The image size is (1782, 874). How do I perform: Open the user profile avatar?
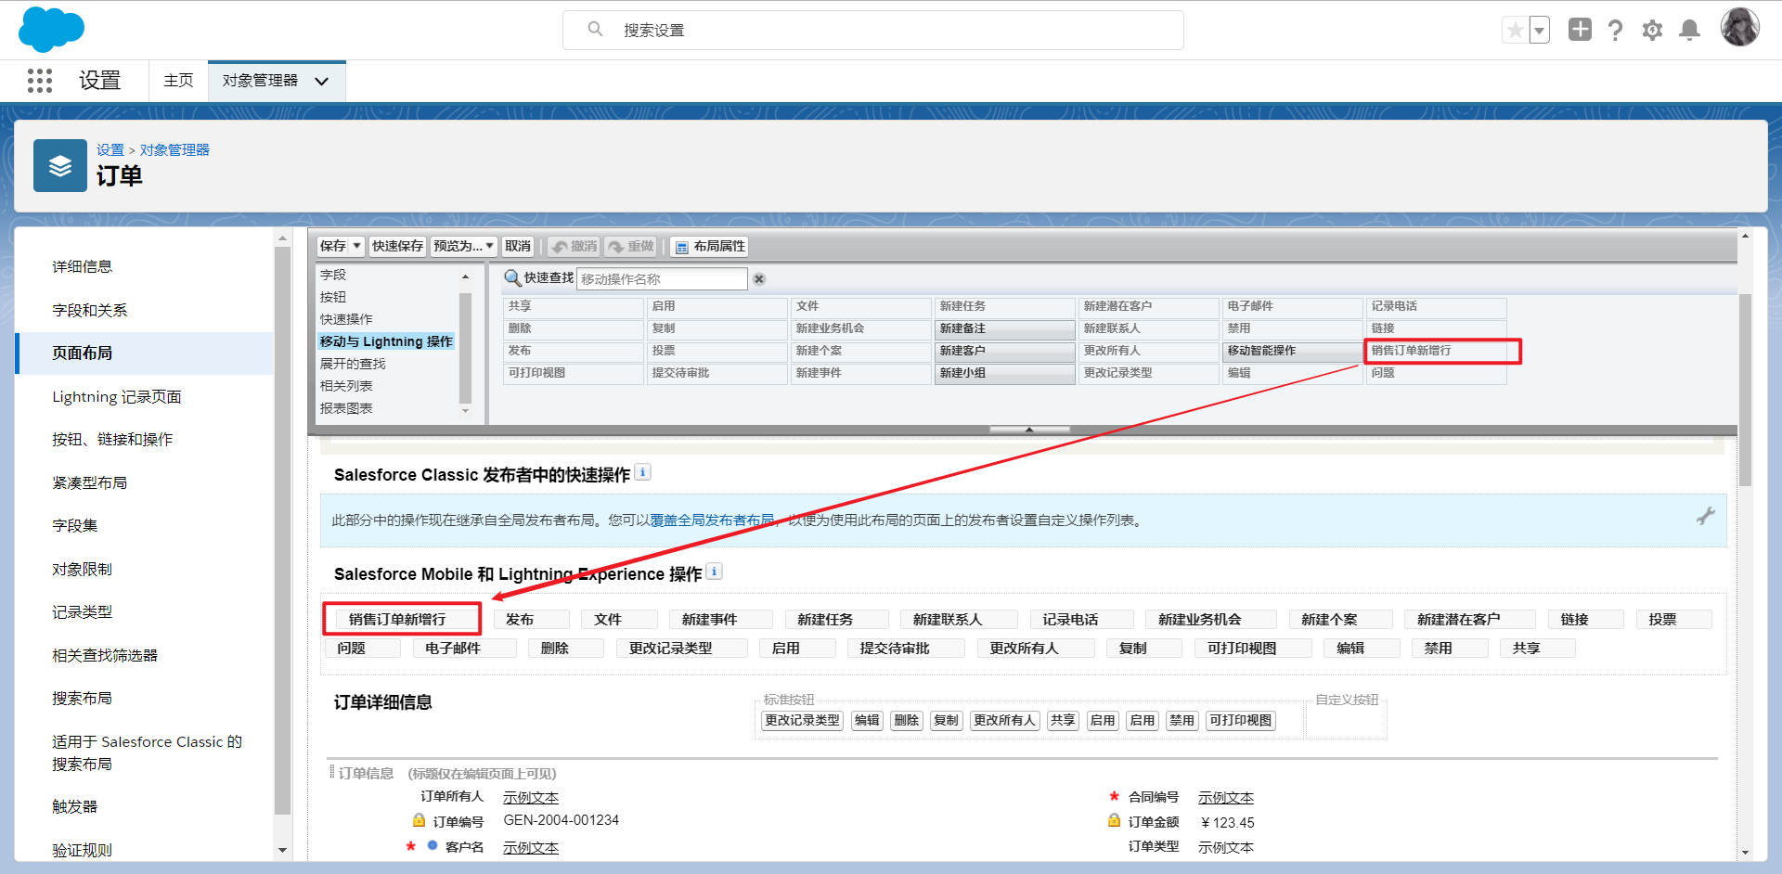coord(1739,27)
